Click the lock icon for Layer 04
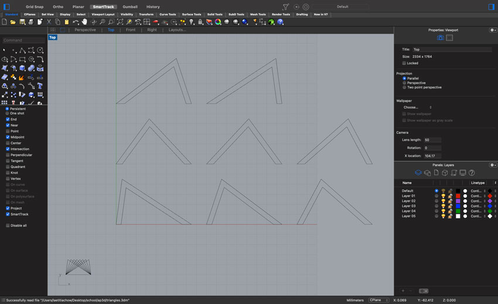Screen dimensions: 498x304 [x=450, y=211]
